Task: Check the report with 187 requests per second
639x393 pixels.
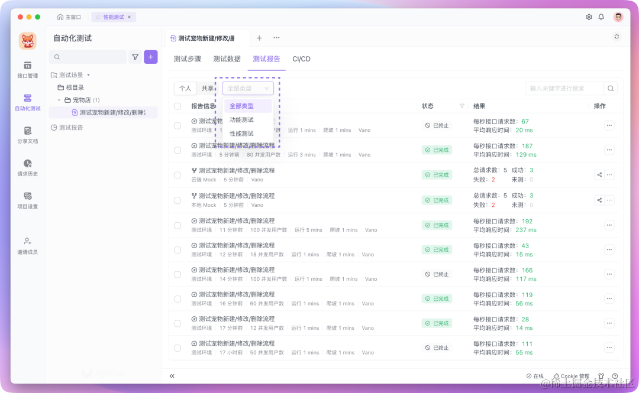Action: [177, 150]
